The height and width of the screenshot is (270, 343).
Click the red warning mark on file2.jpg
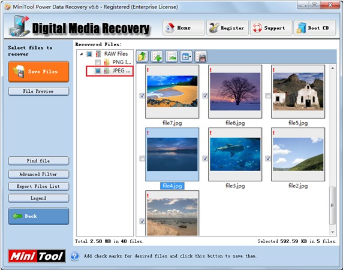273,132
